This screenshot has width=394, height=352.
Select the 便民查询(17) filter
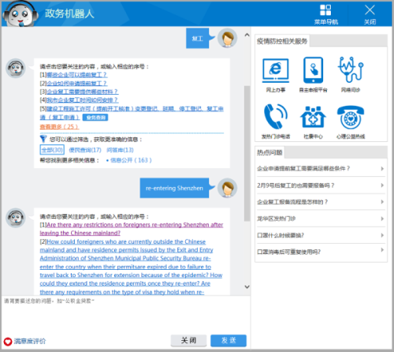[x=85, y=150]
